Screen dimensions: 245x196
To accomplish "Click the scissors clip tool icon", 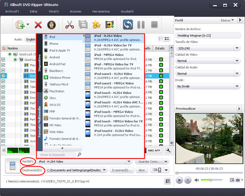I will point(69,25).
